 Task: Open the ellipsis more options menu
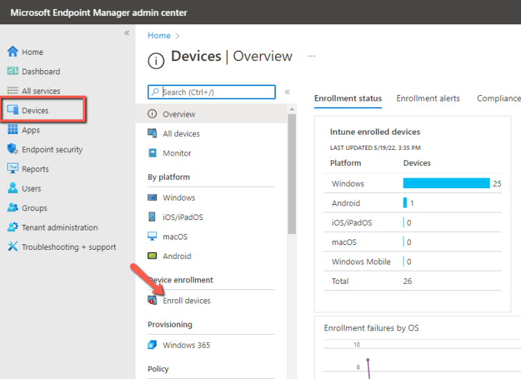click(312, 56)
